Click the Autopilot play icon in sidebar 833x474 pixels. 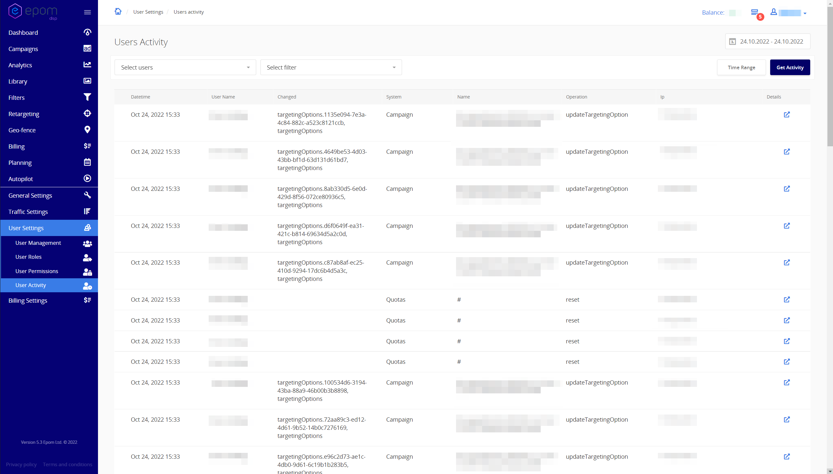(87, 178)
